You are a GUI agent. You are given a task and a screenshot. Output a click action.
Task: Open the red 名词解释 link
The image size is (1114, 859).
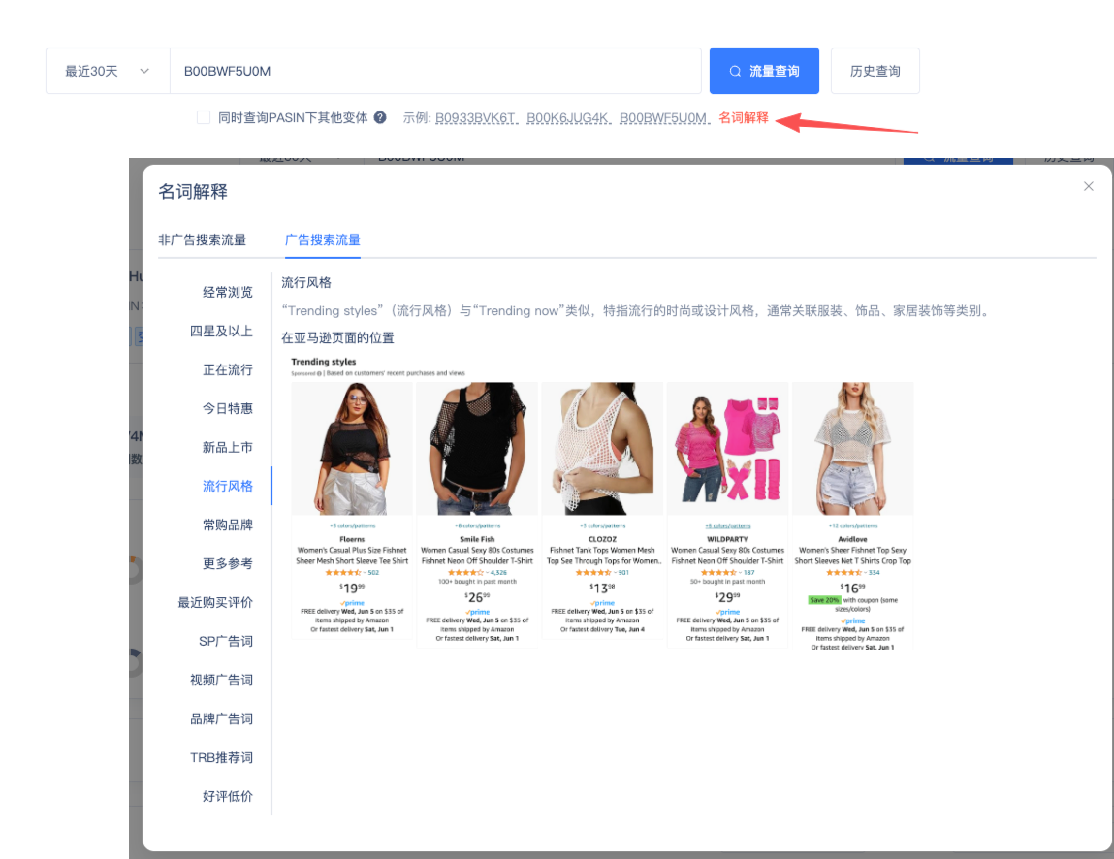pyautogui.click(x=743, y=118)
